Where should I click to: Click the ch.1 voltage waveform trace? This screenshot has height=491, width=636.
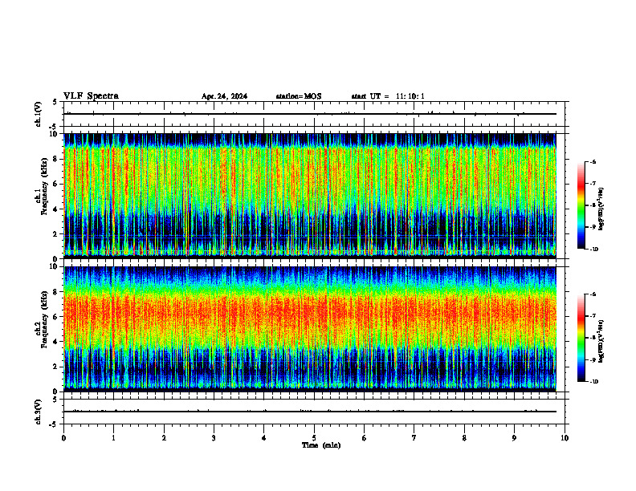point(310,114)
